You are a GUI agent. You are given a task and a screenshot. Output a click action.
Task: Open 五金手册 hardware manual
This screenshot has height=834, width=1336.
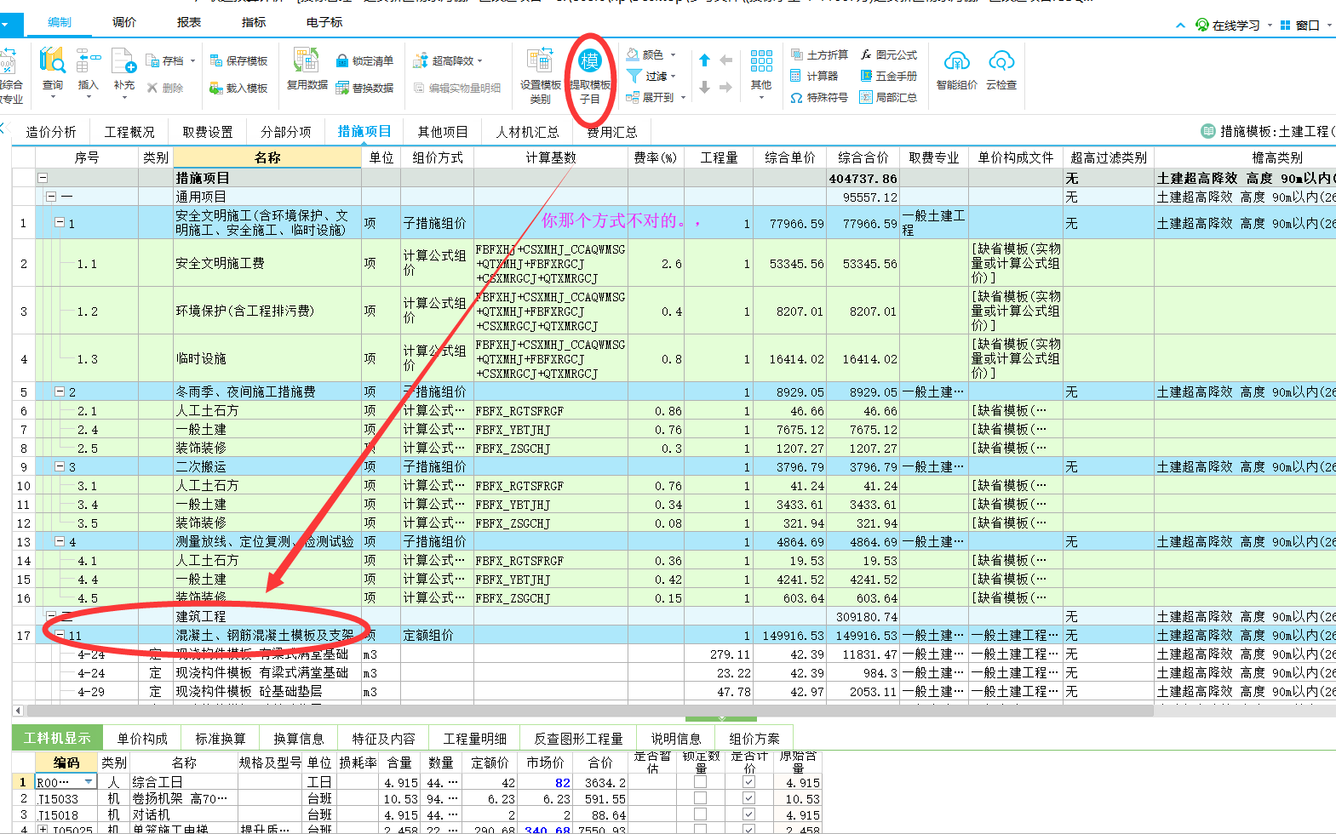[x=888, y=76]
